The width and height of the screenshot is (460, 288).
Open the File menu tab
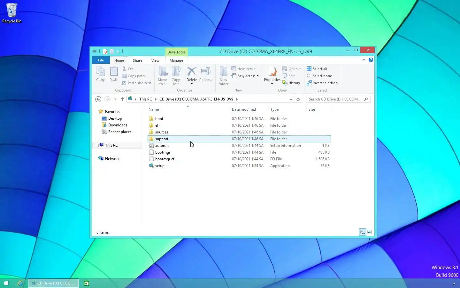coord(101,60)
